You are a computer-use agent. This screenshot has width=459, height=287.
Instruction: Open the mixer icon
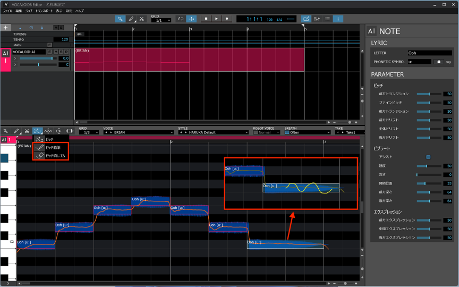pyautogui.click(x=317, y=19)
